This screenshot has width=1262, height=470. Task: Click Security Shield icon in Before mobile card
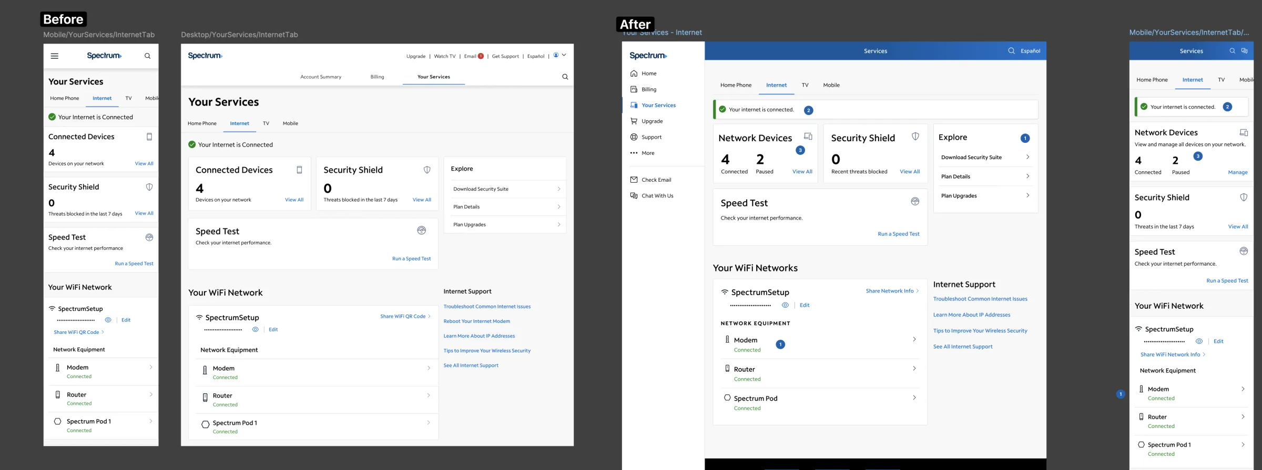pyautogui.click(x=149, y=187)
